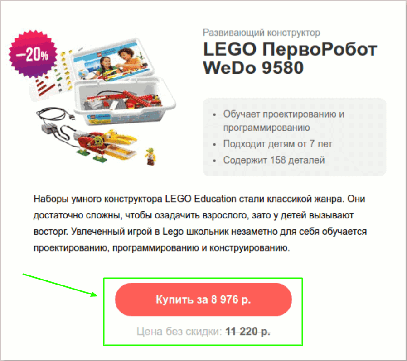Screen dimensions: 407x361
Task: Click the white storage bin with red parts
Action: (125, 101)
